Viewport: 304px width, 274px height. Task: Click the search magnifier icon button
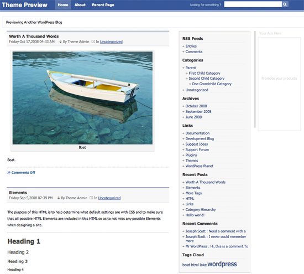[x=285, y=4]
